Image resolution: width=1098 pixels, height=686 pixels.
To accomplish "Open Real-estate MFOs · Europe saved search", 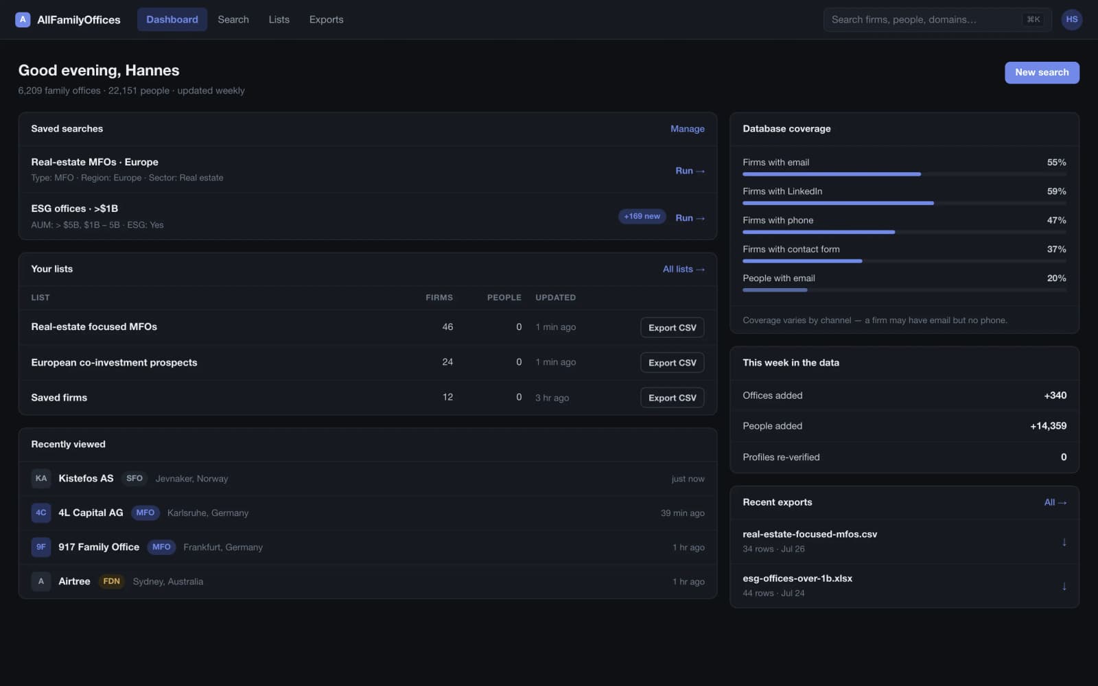I will (x=95, y=162).
